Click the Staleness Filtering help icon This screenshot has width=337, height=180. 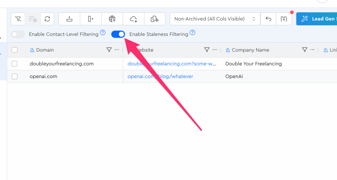coord(193,33)
